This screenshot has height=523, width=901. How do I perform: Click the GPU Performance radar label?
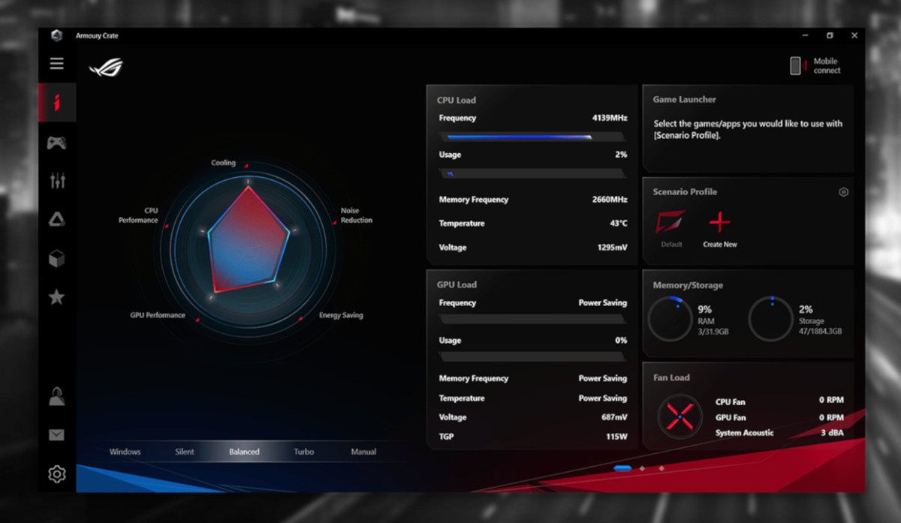(x=158, y=315)
